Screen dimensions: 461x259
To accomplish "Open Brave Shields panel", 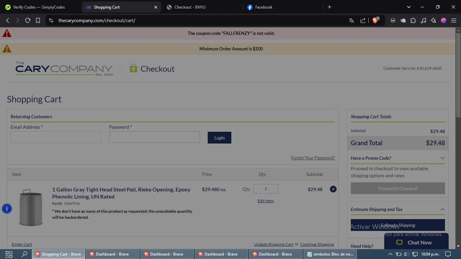I will click(376, 20).
